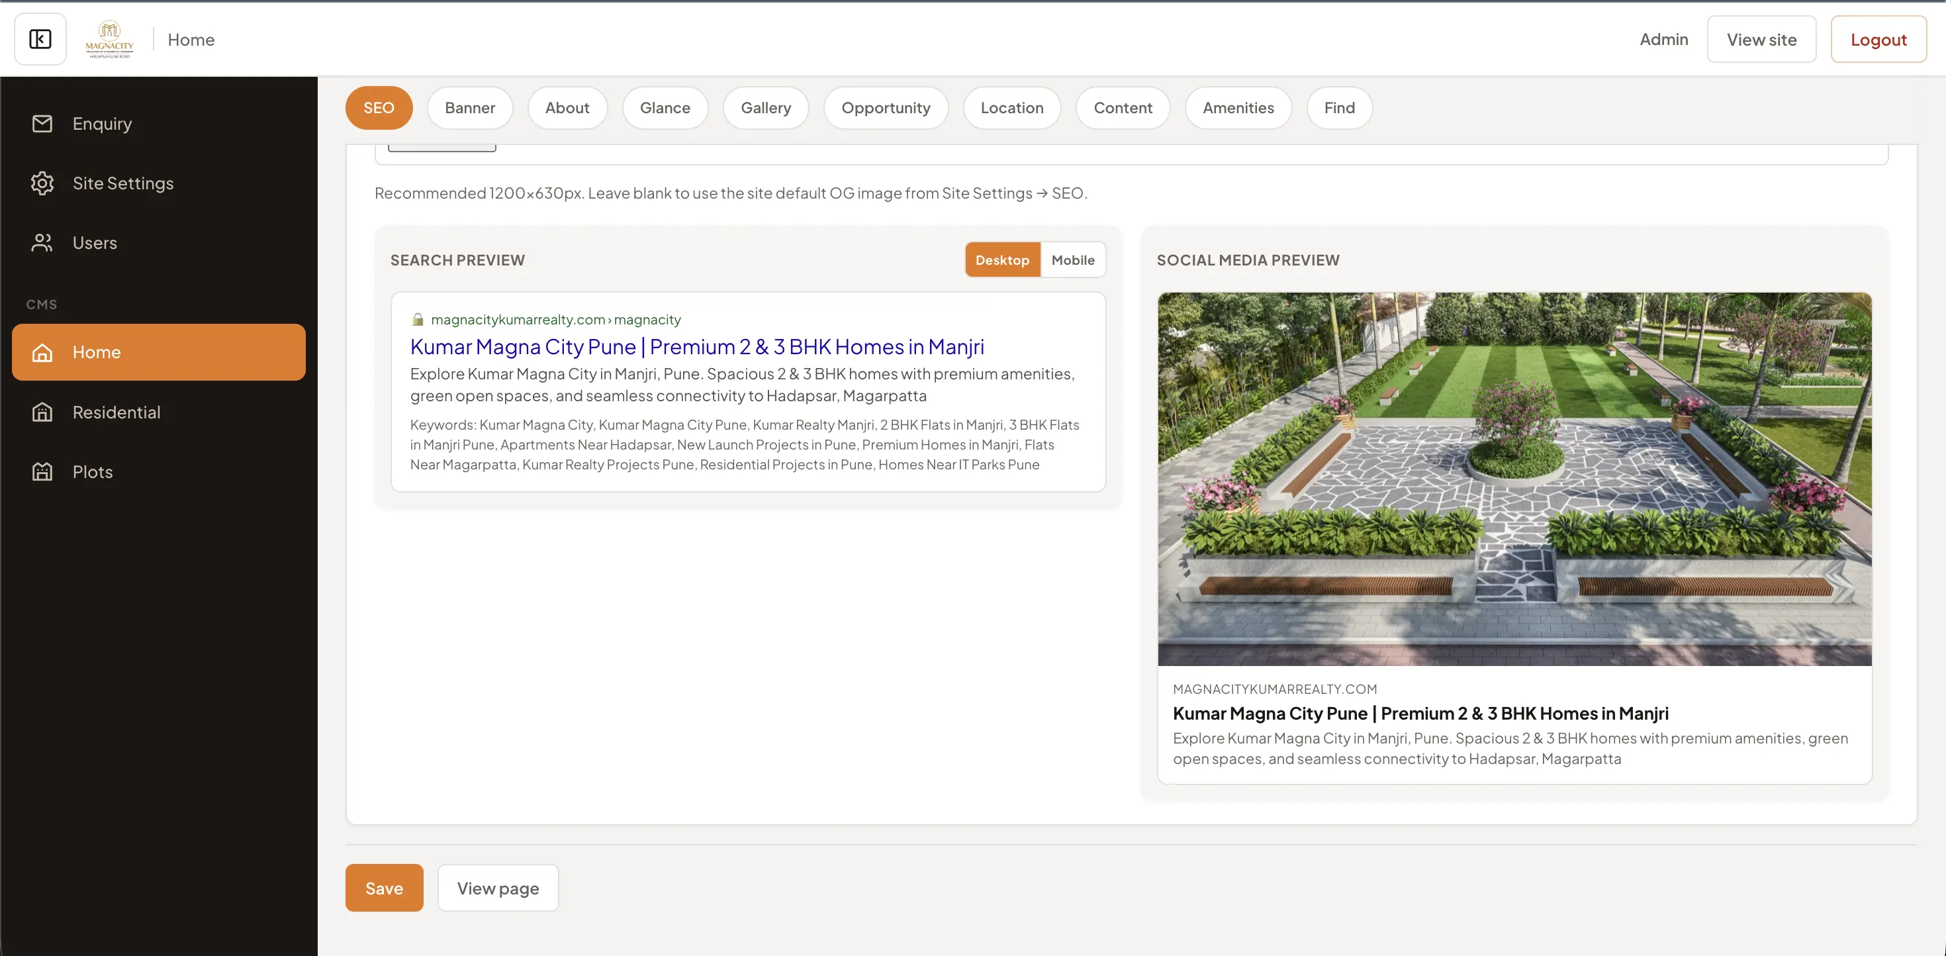Collapse the sidebar with the panel icon
1946x956 pixels.
tap(40, 39)
